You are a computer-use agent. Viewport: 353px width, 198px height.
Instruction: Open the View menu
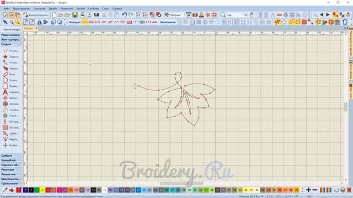pos(39,9)
